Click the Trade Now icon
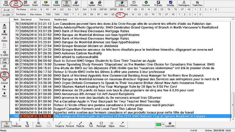Screen dimensions: 235x132 click(x=198, y=4)
